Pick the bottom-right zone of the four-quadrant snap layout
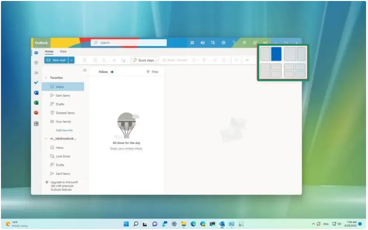Viewport: 368px width, 230px height. (x=300, y=74)
